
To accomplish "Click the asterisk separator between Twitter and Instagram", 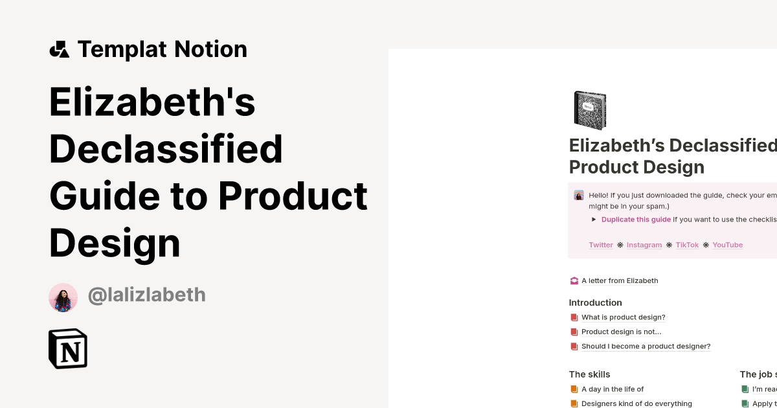I will point(620,245).
